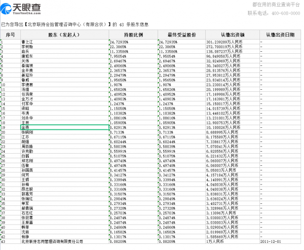Select shareholder cell 张瑞红
304x250 pixels.
64,199
